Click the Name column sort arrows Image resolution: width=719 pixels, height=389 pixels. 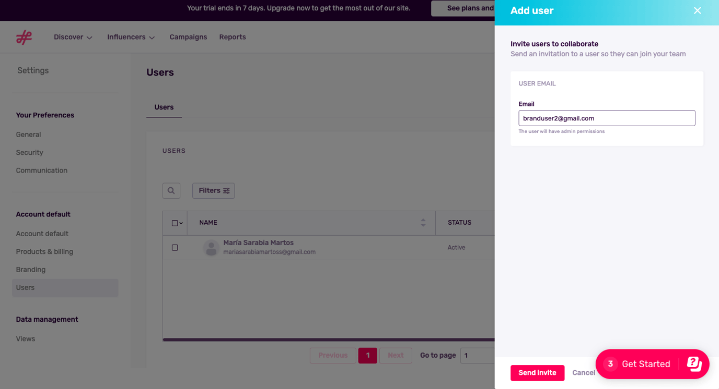tap(423, 223)
